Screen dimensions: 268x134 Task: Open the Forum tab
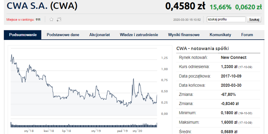247,35
